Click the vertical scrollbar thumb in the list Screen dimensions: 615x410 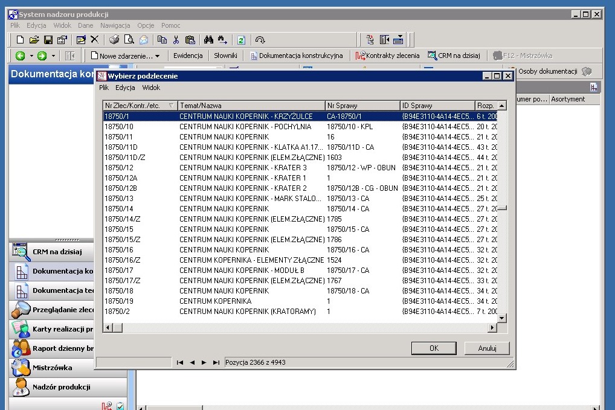tap(502, 208)
